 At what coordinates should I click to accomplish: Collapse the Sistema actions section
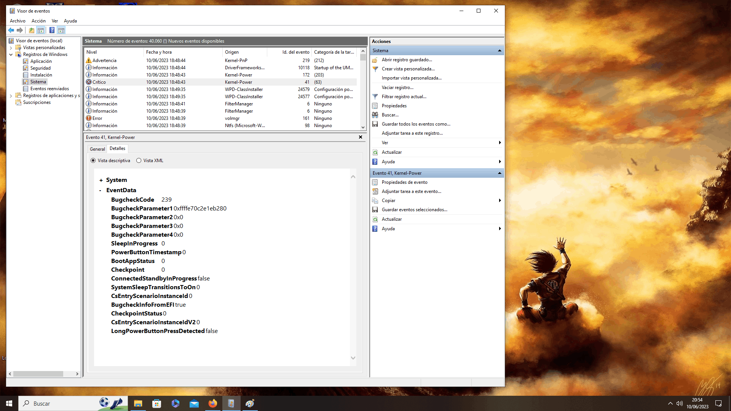500,51
